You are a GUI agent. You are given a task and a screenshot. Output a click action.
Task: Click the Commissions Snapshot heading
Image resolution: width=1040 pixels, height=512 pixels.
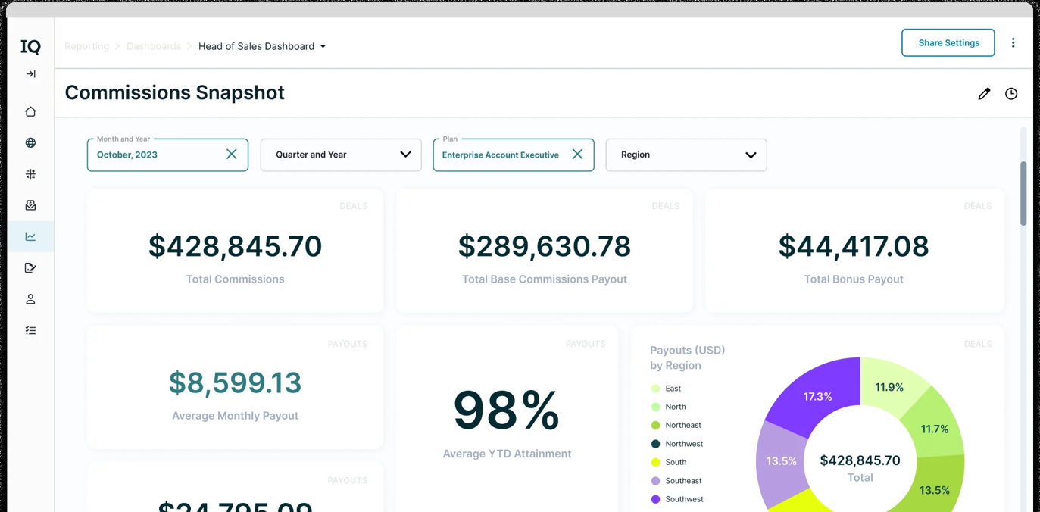tap(174, 92)
